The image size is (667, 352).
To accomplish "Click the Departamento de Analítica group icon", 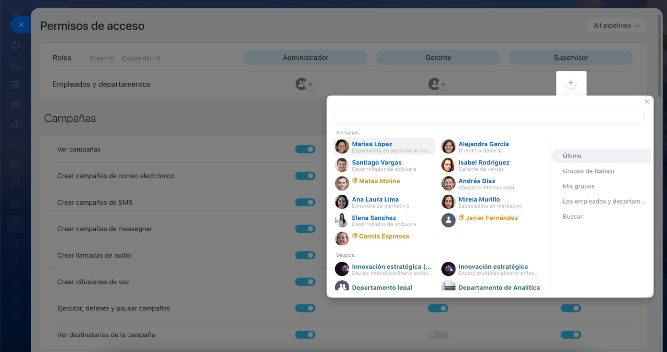I will 449,286.
